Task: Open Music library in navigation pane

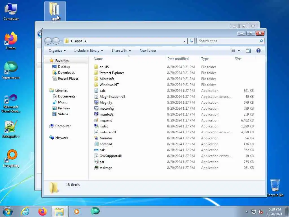Action: [62, 102]
